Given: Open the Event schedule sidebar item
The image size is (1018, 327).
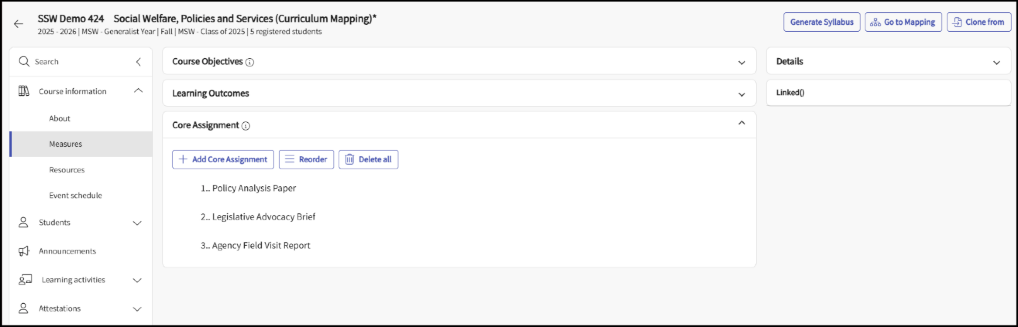Looking at the screenshot, I should point(76,195).
